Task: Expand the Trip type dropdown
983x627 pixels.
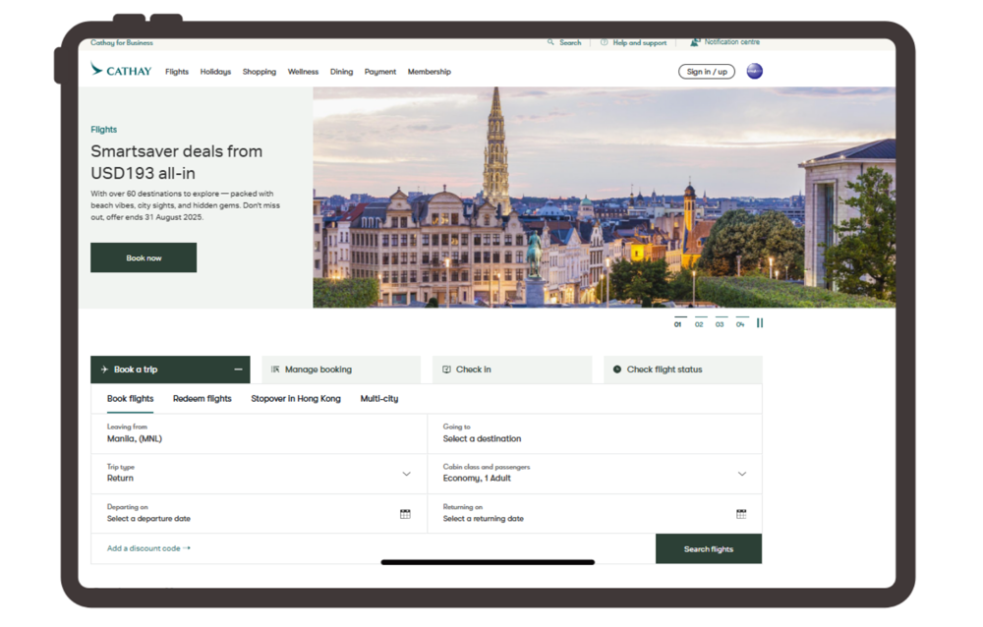Action: [x=406, y=474]
